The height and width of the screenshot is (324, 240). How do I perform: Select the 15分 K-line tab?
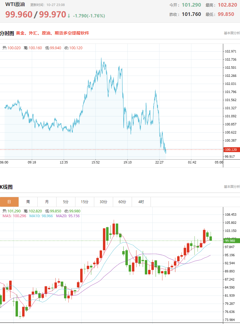[x=84, y=202]
